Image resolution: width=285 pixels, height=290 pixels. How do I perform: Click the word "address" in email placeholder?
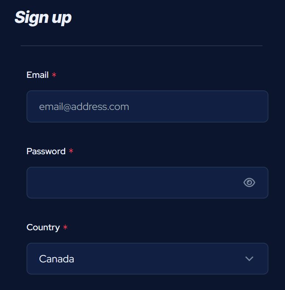88,107
